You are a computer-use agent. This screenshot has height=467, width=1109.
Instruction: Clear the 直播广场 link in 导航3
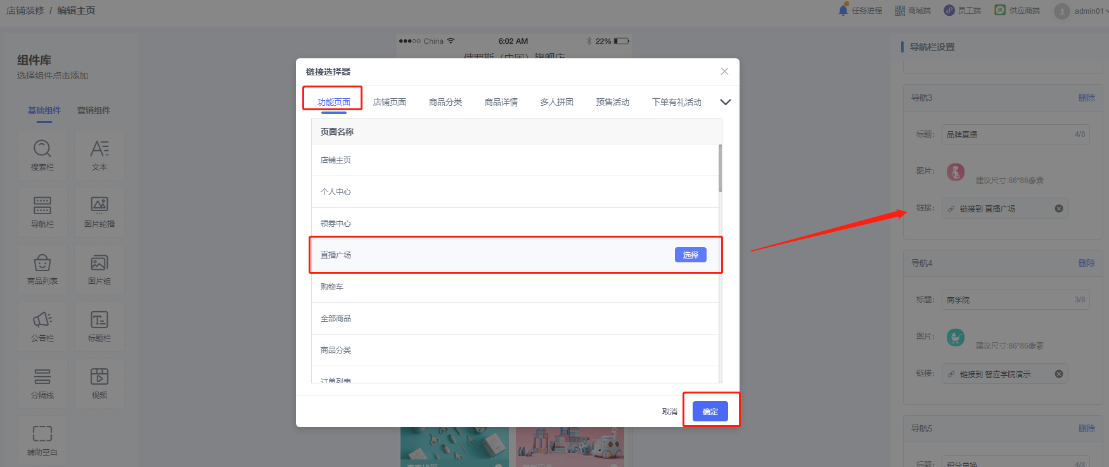point(1059,208)
